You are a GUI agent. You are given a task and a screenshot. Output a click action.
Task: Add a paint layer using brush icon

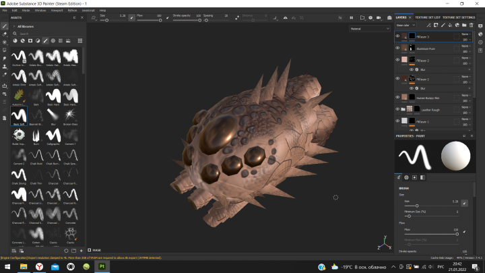[443, 25]
